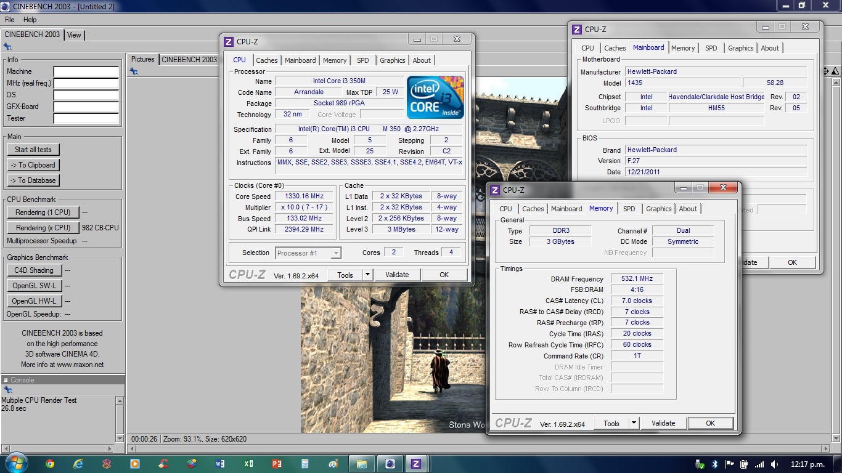Open CCleaner from the taskbar
The height and width of the screenshot is (473, 842).
pos(163,464)
